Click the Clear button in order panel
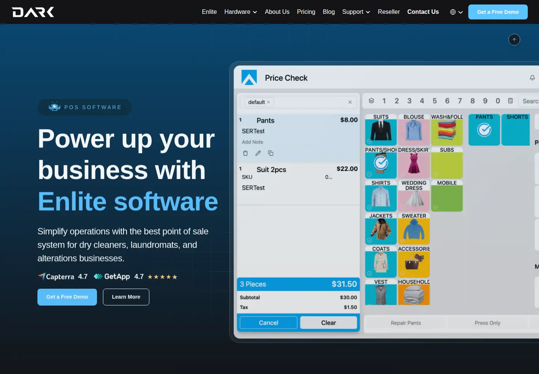Viewport: 539px width, 374px height. click(329, 323)
